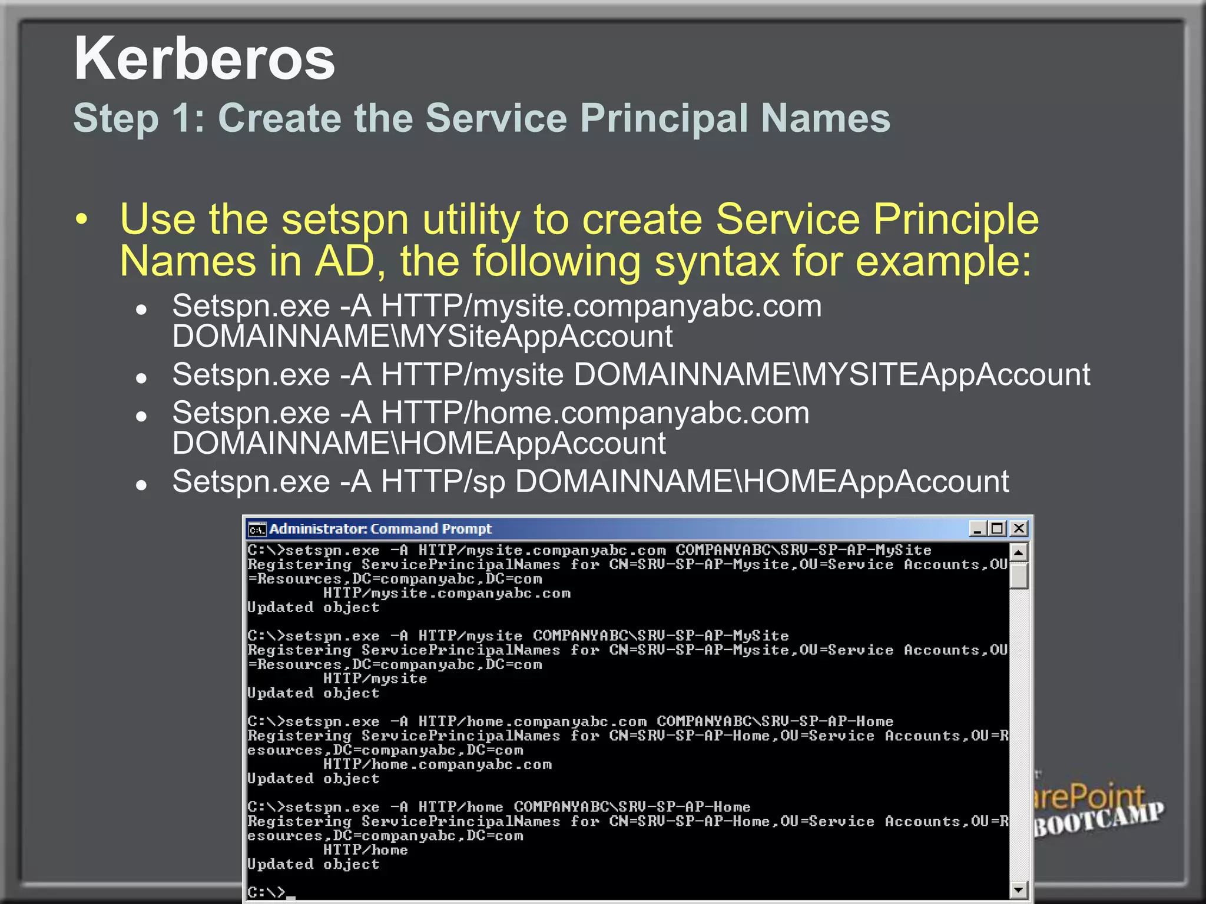
Task: Click the Command Prompt system menu icon
Action: click(257, 529)
